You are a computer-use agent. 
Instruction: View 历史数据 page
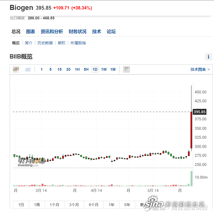point(45,43)
